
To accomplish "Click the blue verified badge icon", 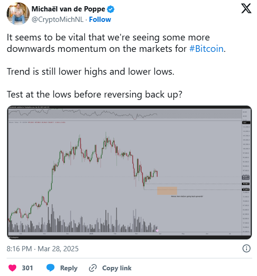I will point(111,9).
